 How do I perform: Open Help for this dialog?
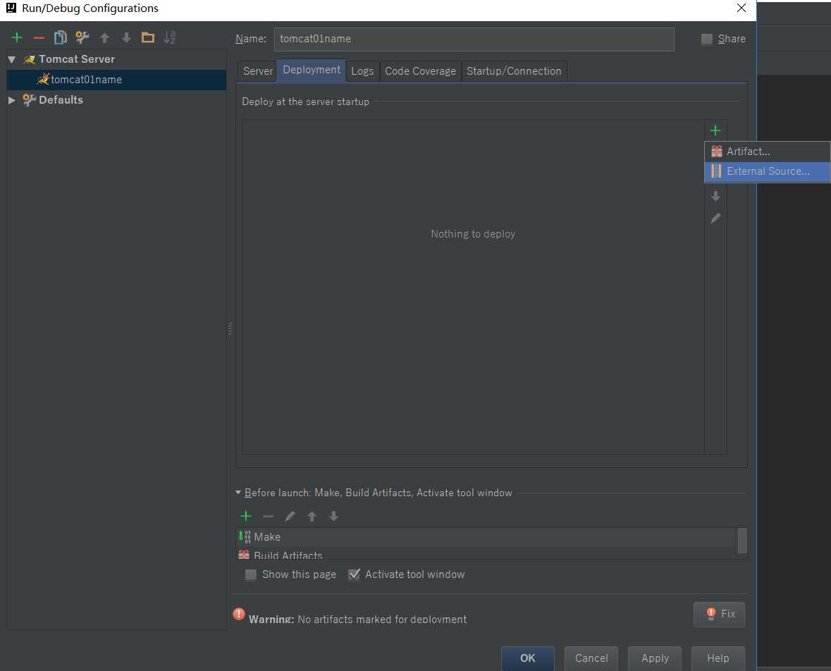[718, 658]
